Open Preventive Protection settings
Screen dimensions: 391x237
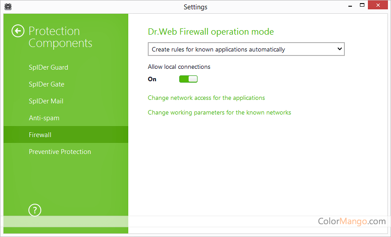click(x=60, y=152)
